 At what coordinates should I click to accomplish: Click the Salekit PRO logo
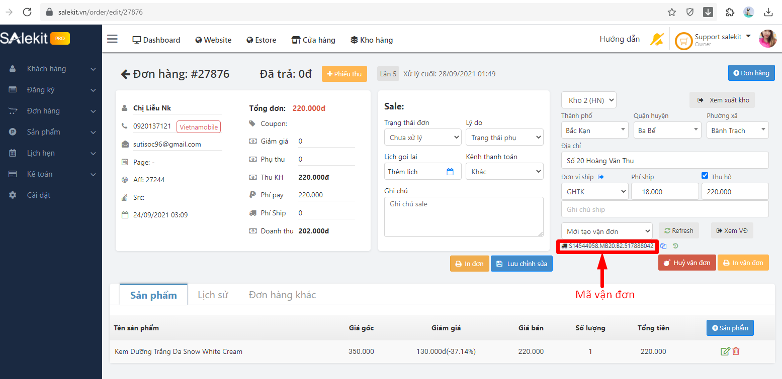(x=35, y=38)
